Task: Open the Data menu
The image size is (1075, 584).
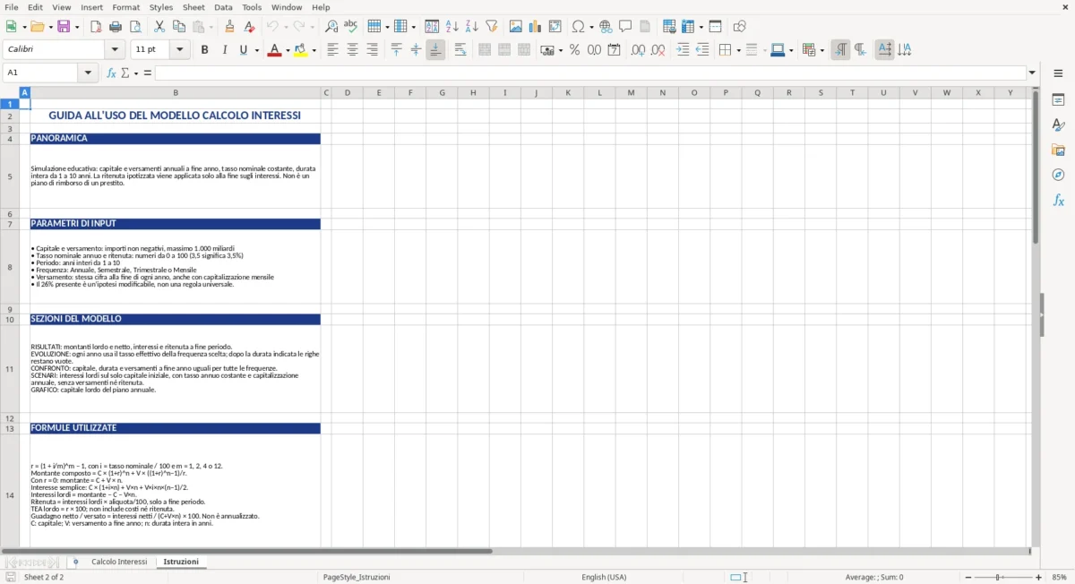Action: coord(223,7)
